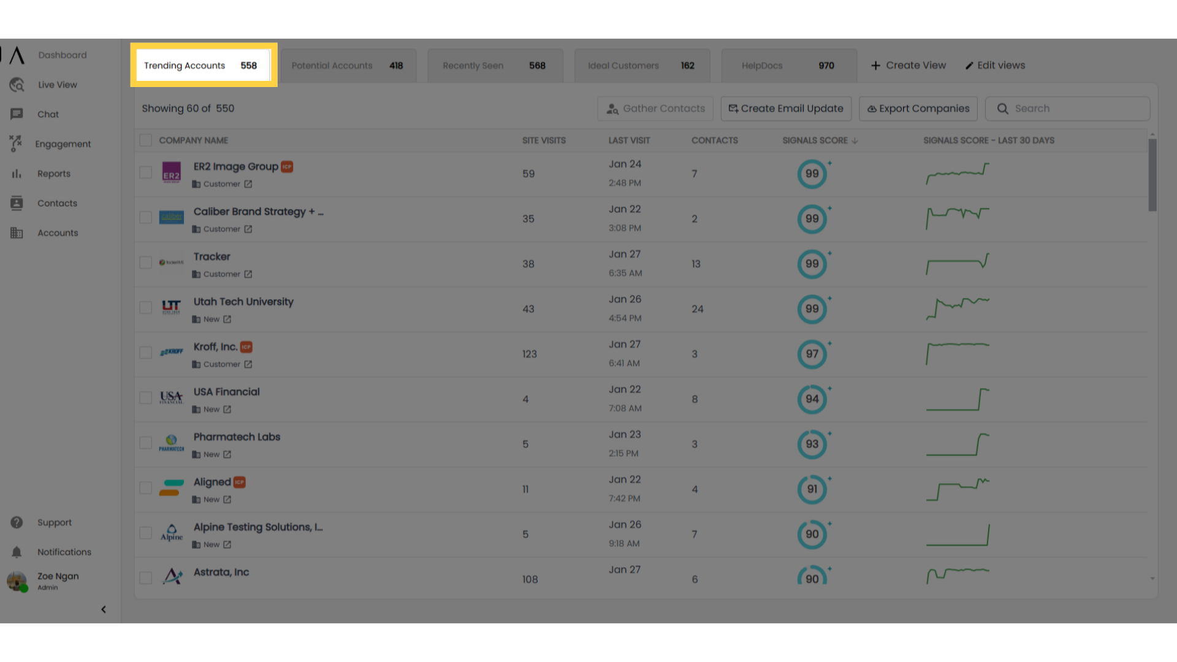Check the Alpine Testing Solutions row checkbox
The image size is (1177, 662).
(x=145, y=533)
